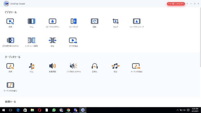Expand the title bar dropdown menu arrow
The height and width of the screenshot is (113, 201).
(187, 4)
